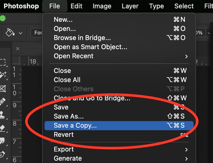Select the Magic Wand tool

point(3,75)
